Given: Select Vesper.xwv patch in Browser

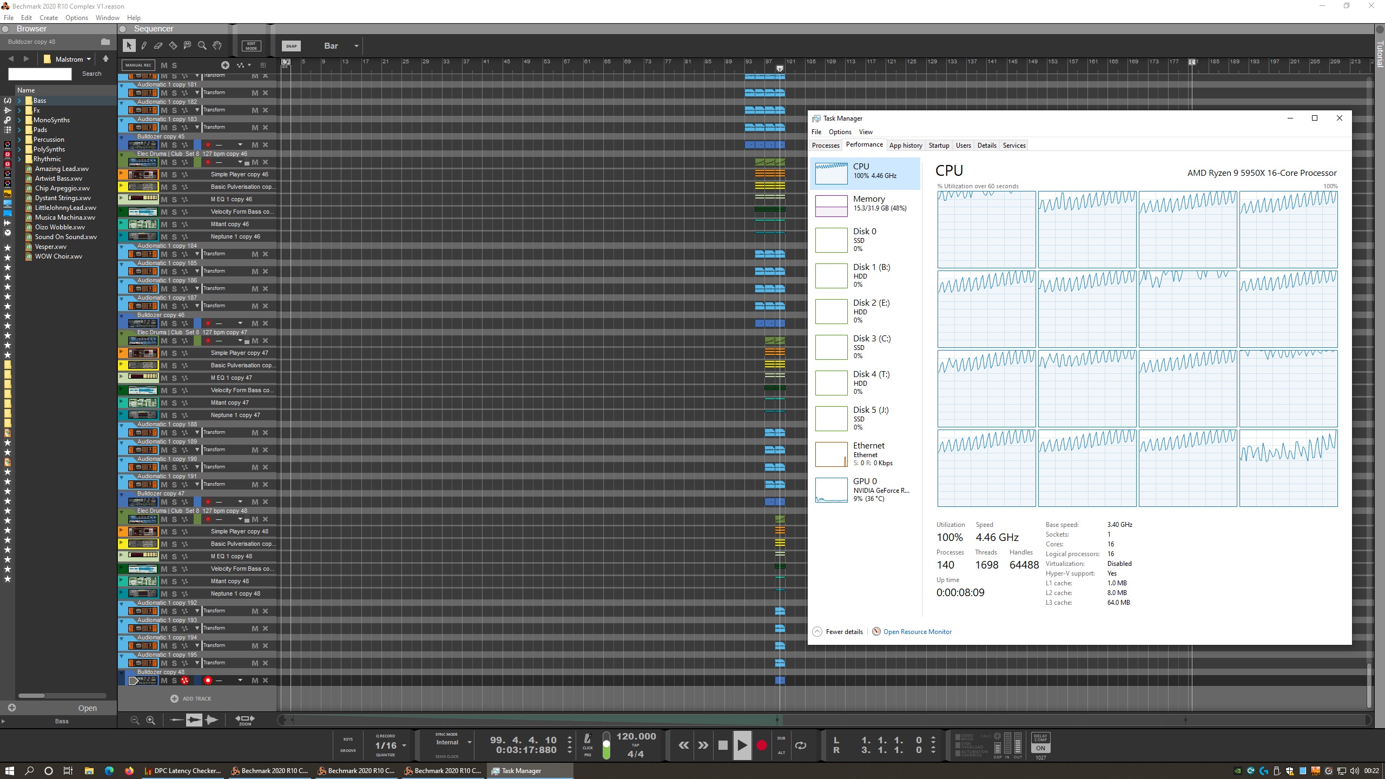Looking at the screenshot, I should coord(50,247).
